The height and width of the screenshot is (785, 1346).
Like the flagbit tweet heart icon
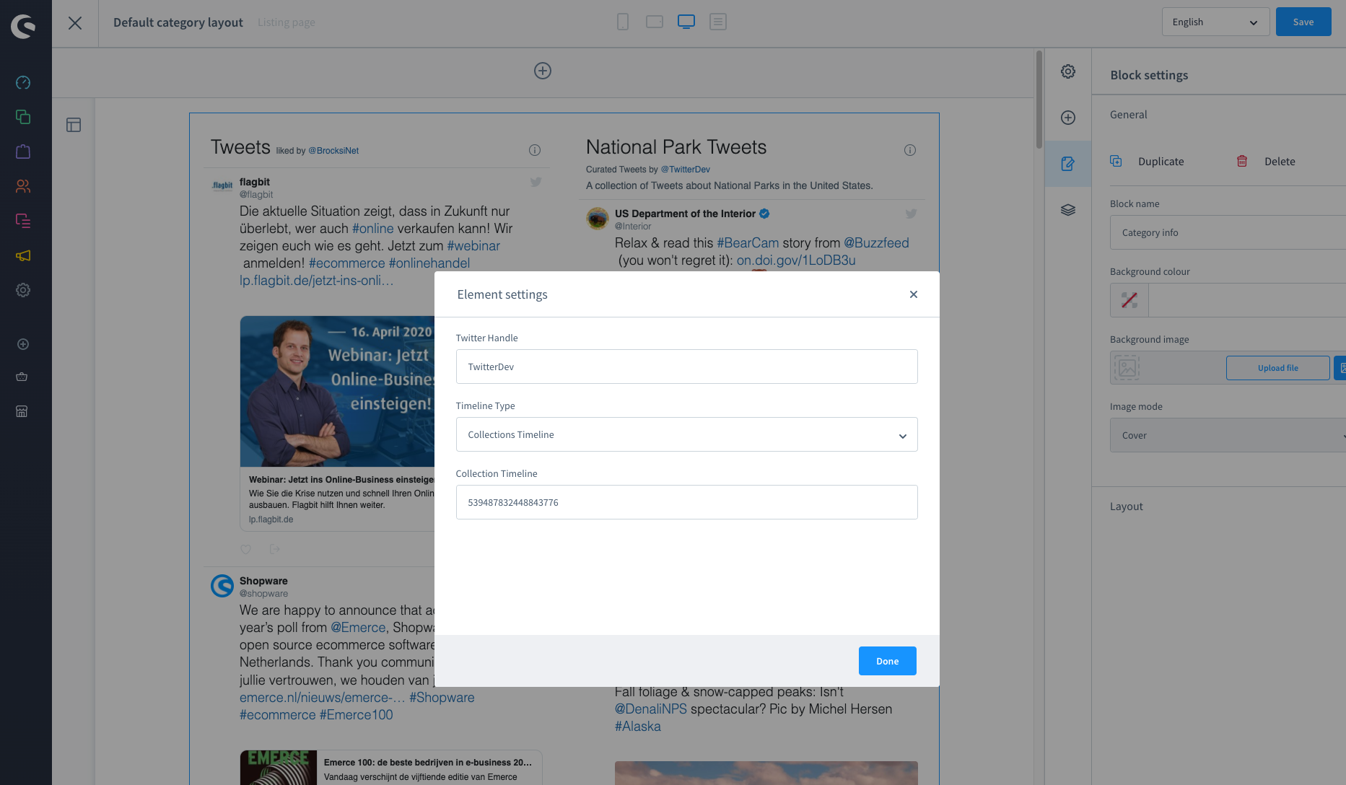246,549
